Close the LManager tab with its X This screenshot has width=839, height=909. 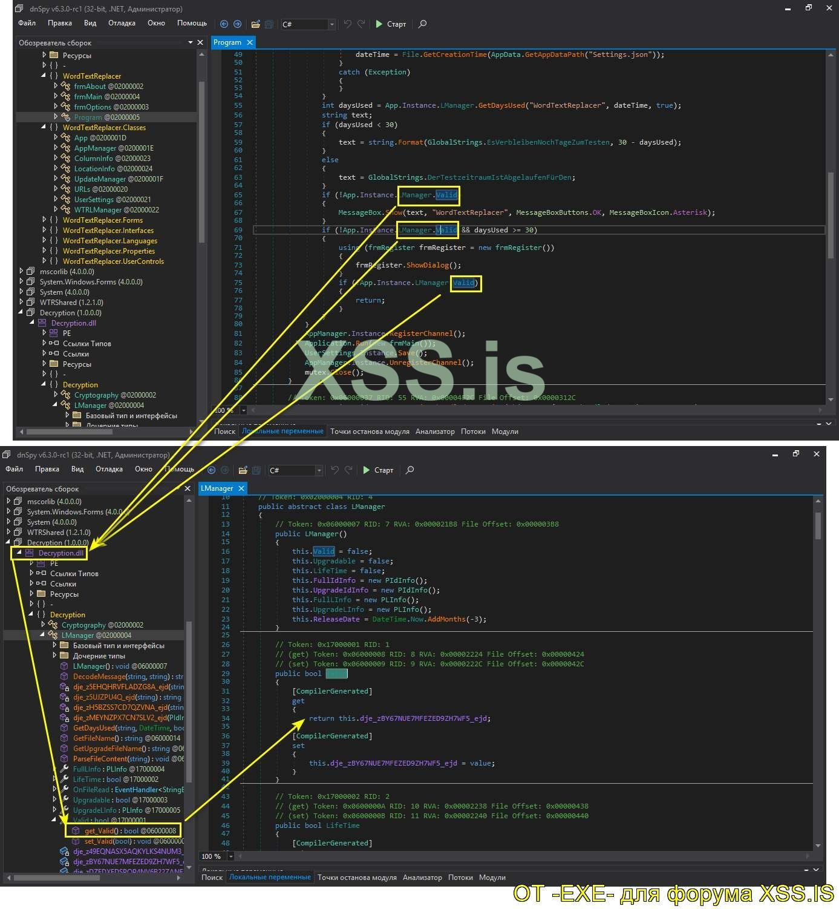pyautogui.click(x=241, y=488)
